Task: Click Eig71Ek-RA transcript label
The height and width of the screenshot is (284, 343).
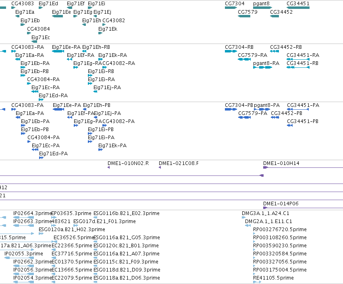Action: coord(112,55)
